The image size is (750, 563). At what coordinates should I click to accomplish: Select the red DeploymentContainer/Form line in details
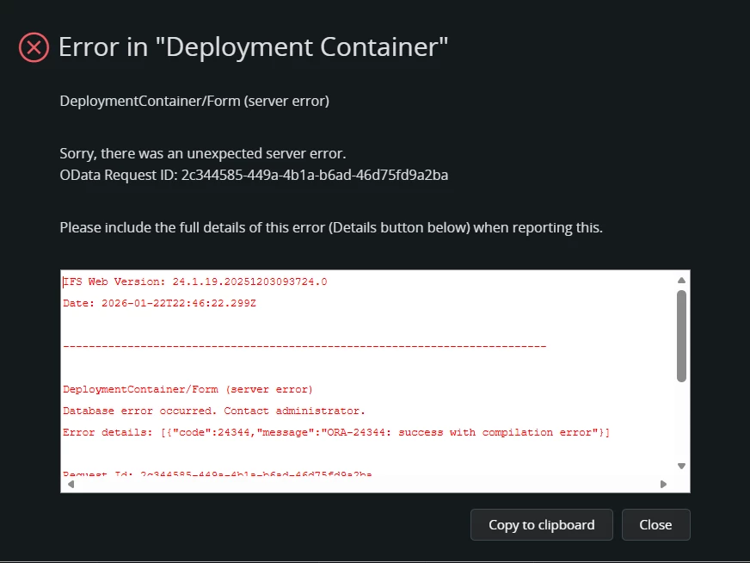[187, 389]
